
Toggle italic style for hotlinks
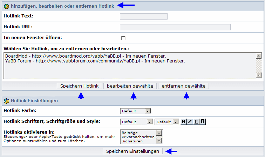pyautogui.click(x=190, y=122)
